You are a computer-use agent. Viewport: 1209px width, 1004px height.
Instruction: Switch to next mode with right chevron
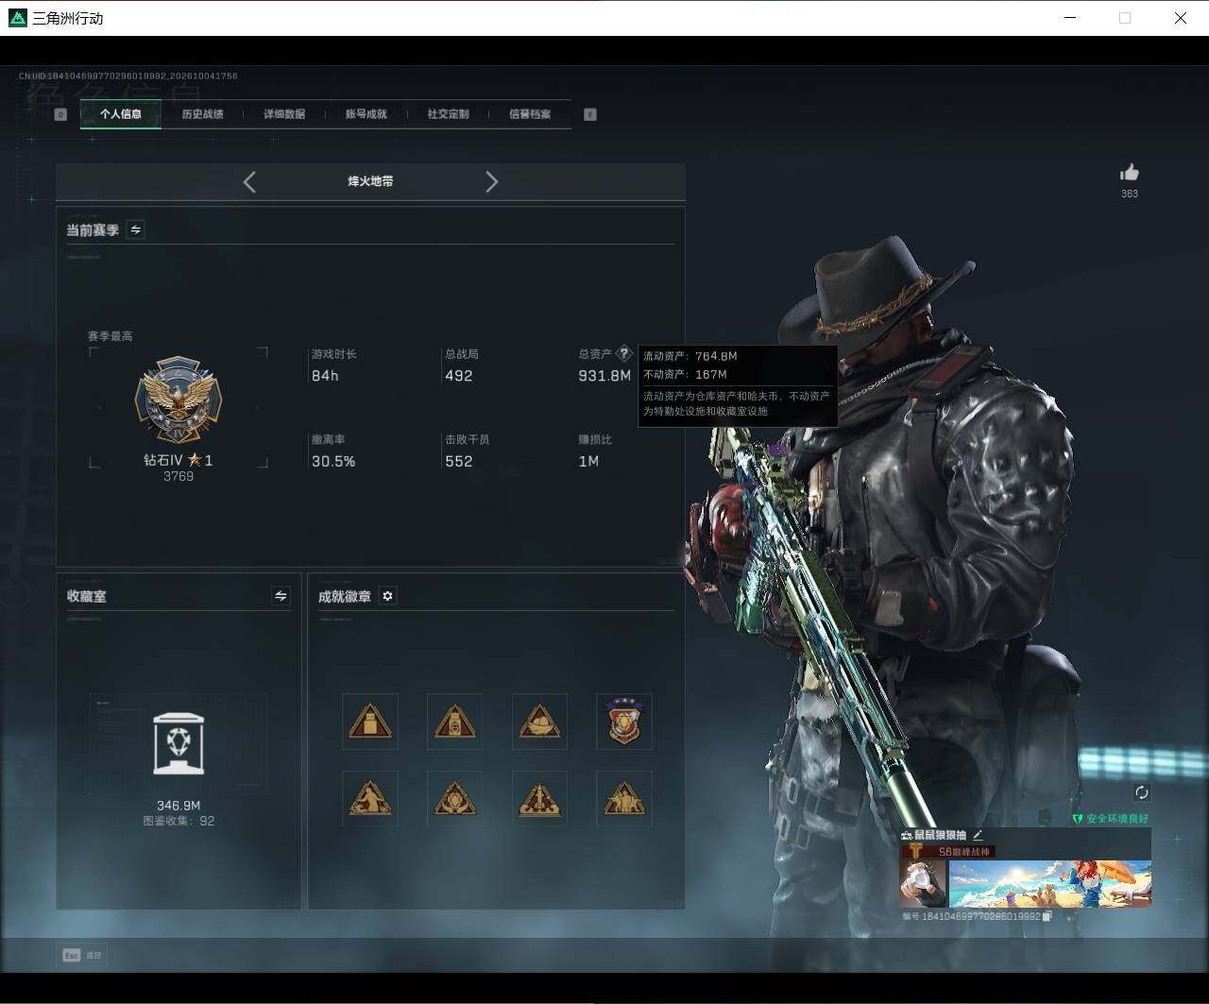tap(491, 181)
